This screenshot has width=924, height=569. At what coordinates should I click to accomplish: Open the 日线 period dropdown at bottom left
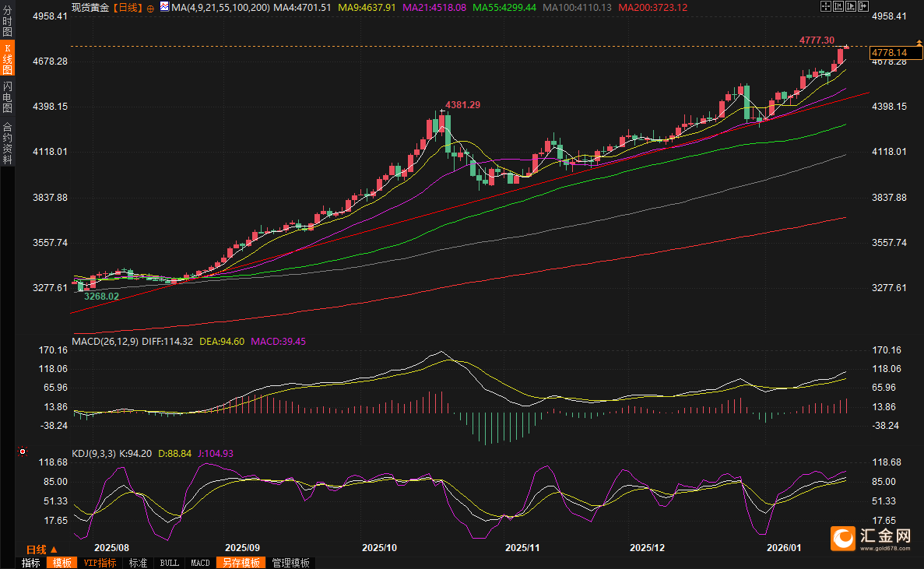[x=42, y=550]
